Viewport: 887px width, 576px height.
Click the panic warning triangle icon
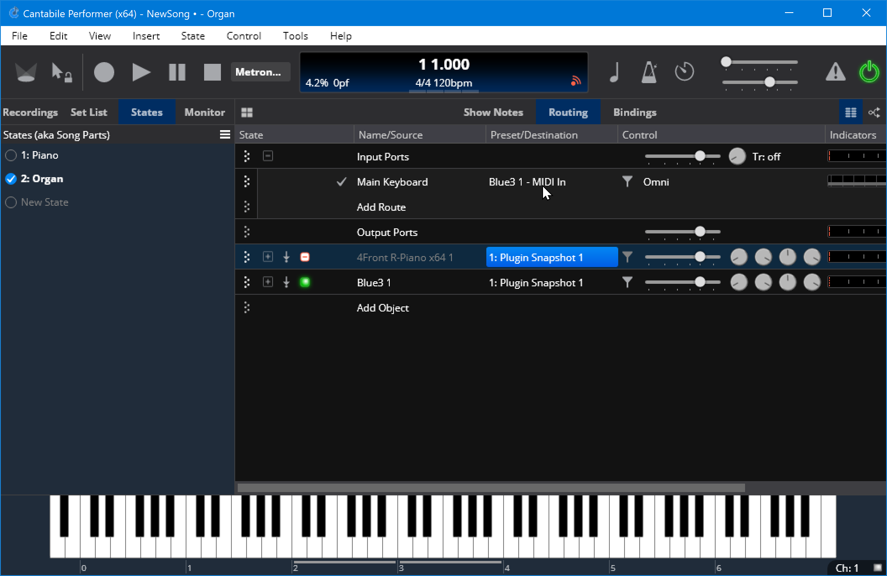(x=836, y=72)
